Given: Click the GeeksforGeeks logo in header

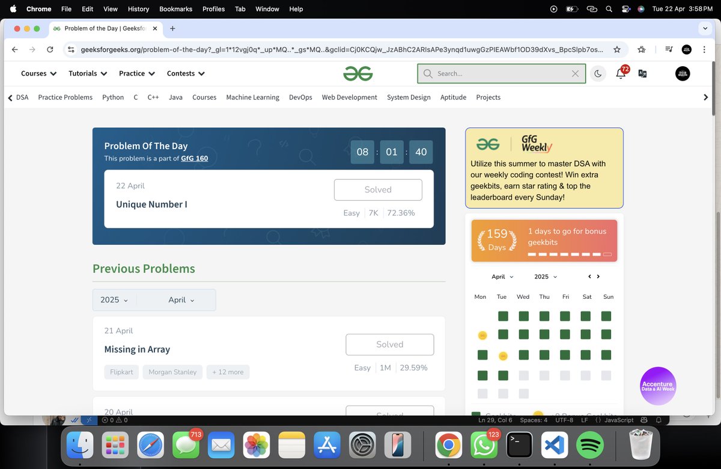Looking at the screenshot, I should tap(358, 73).
